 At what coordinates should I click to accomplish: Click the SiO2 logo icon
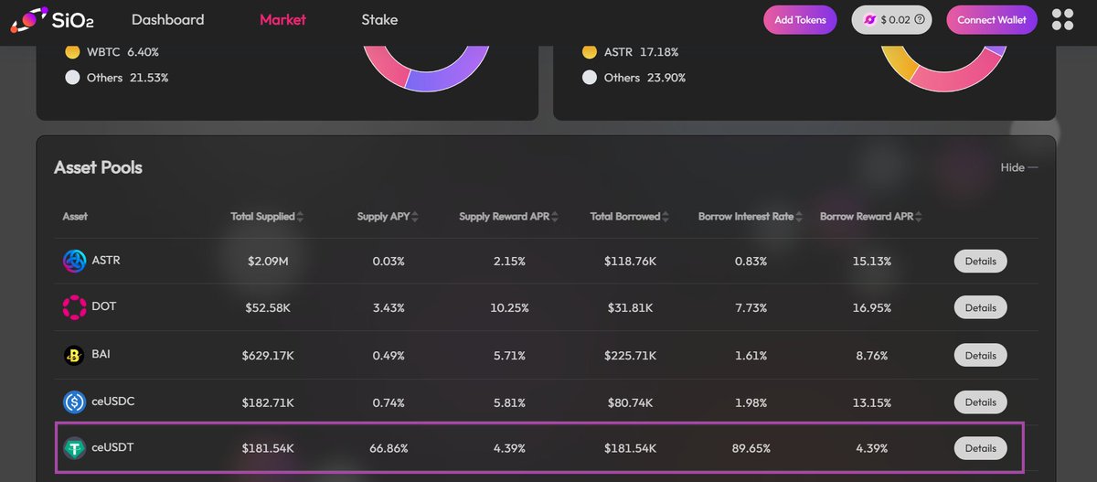click(29, 19)
